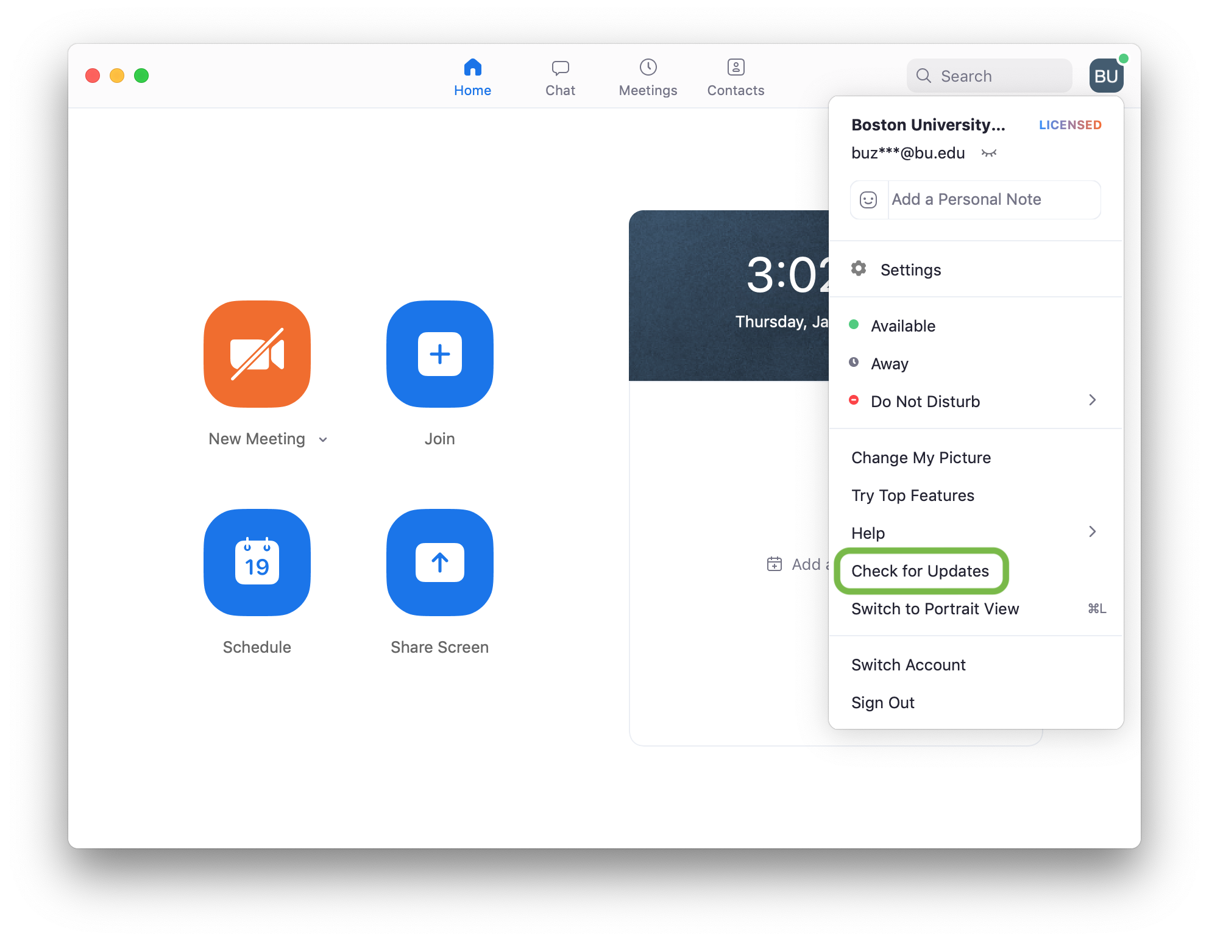This screenshot has width=1209, height=941.
Task: Click the orange New Meeting camera icon
Action: pyautogui.click(x=257, y=354)
